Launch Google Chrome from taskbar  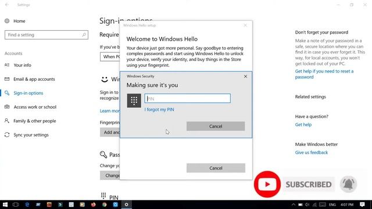105,204
